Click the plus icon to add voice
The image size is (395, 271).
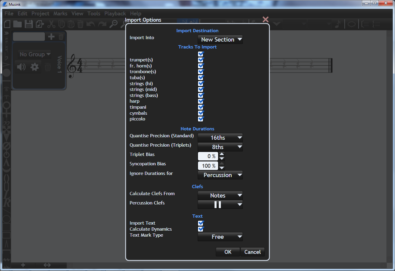tap(51, 37)
